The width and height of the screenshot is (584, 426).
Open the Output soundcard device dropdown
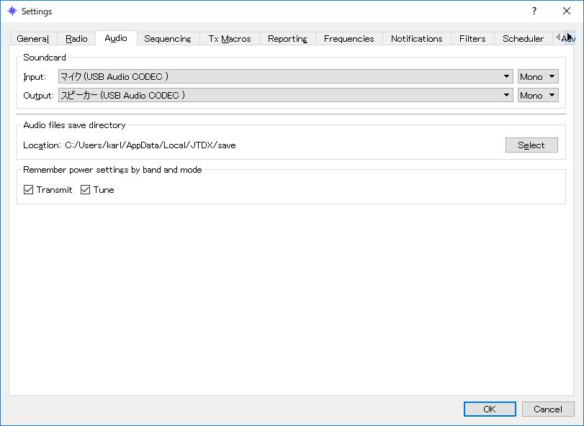pos(286,95)
